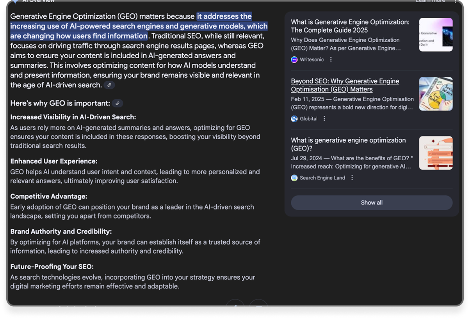The height and width of the screenshot is (319, 470).
Task: Click the Search Engine Land favicon
Action: pos(294,177)
